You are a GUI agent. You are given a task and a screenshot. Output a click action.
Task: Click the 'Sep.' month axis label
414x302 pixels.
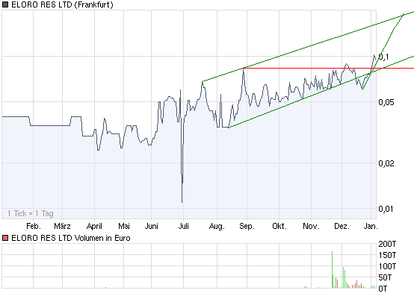point(247,227)
